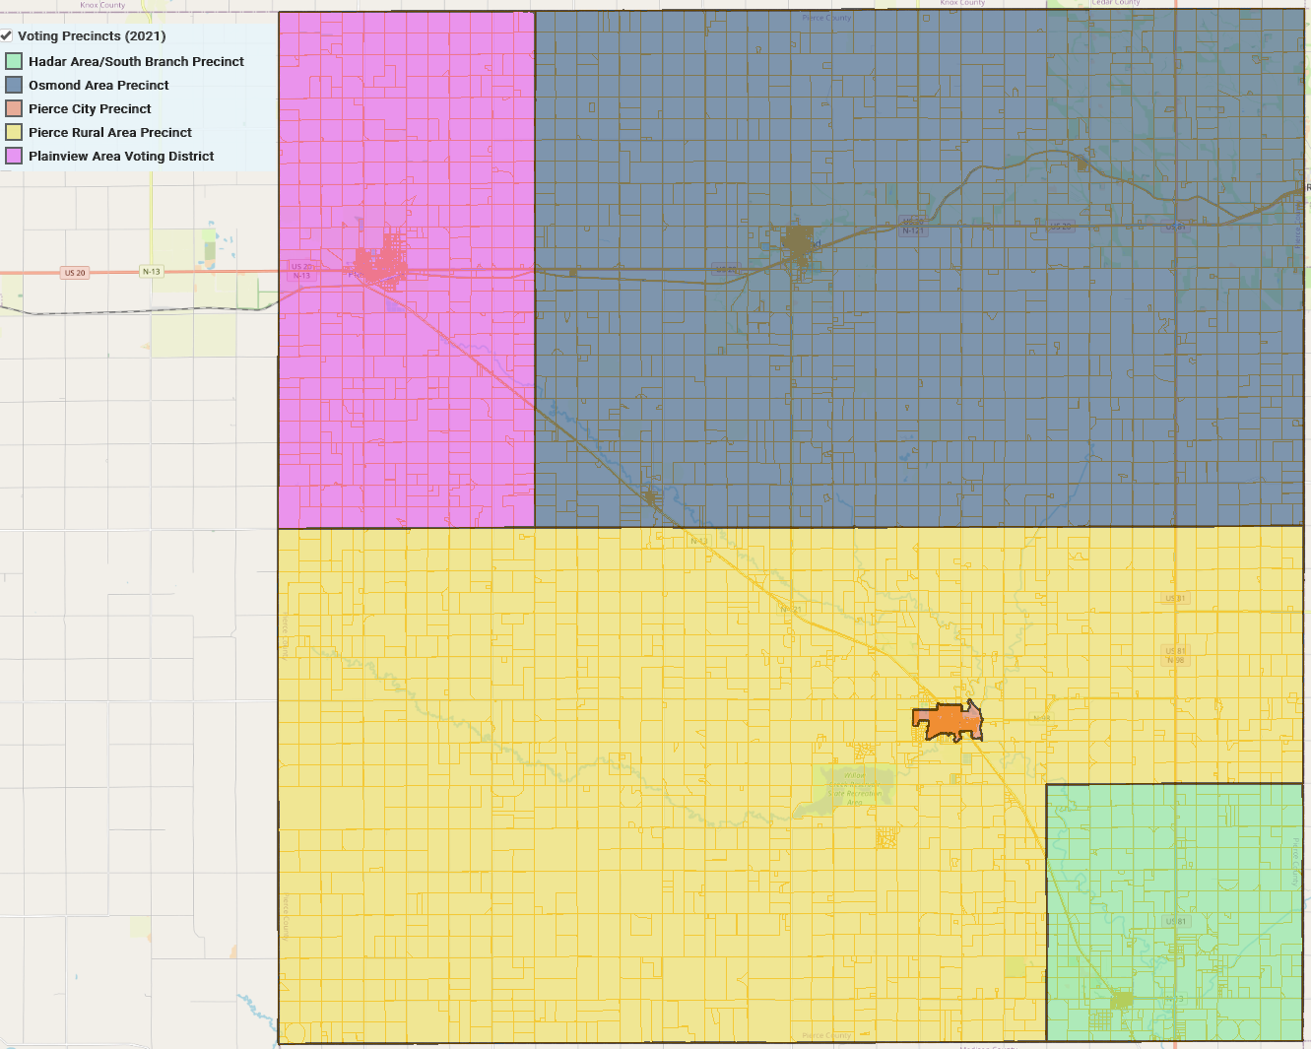
Task: Click the magenta Plainview Area Voting District swatch
Action: tap(14, 156)
